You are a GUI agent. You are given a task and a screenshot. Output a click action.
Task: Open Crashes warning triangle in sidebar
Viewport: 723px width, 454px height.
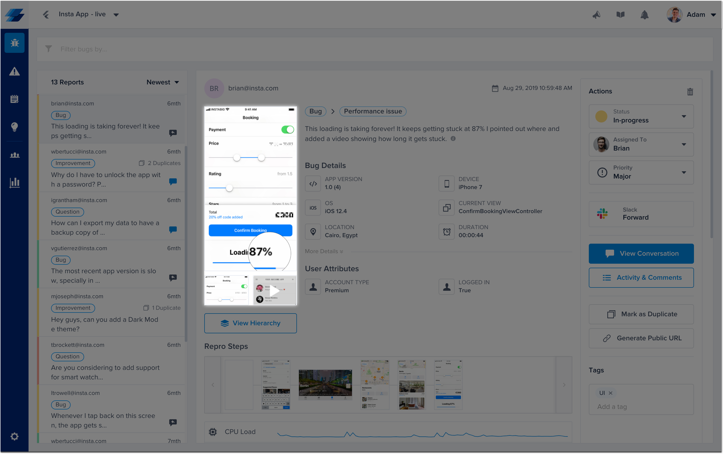[x=15, y=71]
